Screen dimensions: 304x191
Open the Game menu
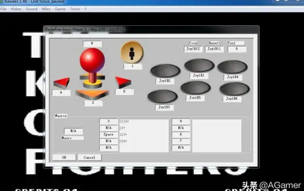point(60,9)
